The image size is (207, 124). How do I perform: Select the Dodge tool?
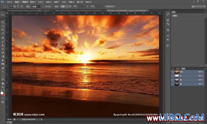(3, 64)
